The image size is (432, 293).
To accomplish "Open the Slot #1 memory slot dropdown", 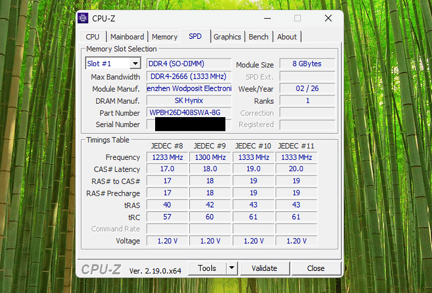I will (x=136, y=63).
